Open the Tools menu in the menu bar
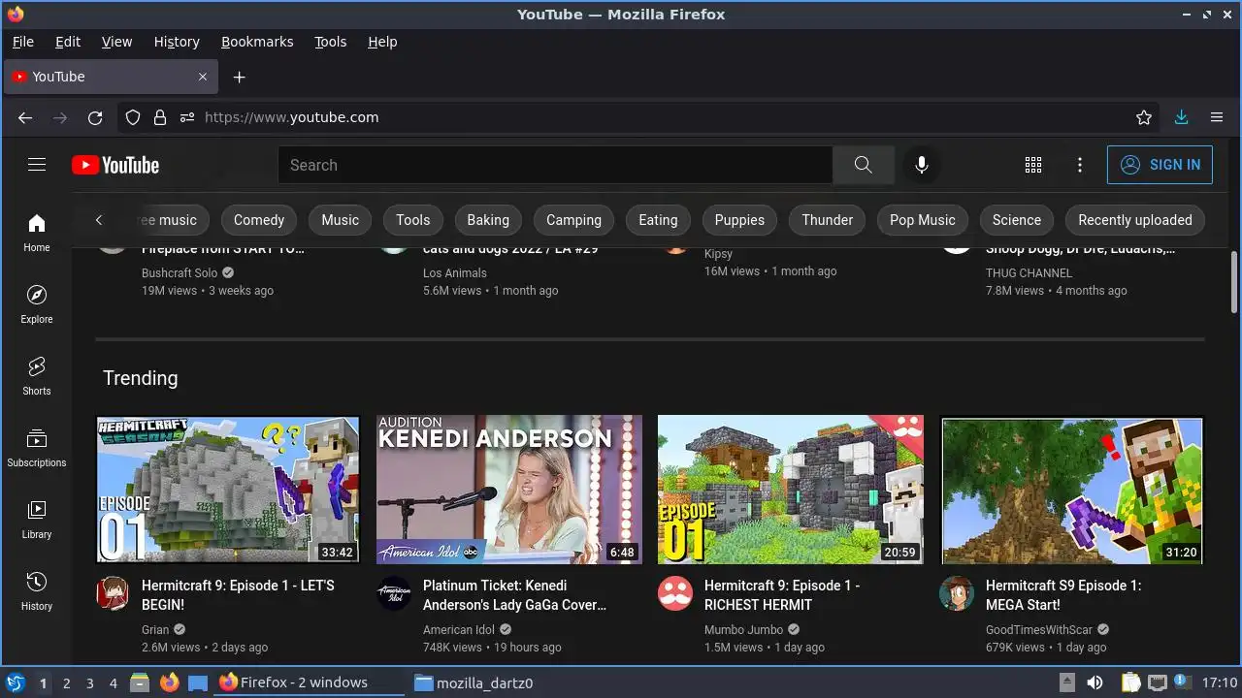The height and width of the screenshot is (698, 1242). [x=330, y=42]
